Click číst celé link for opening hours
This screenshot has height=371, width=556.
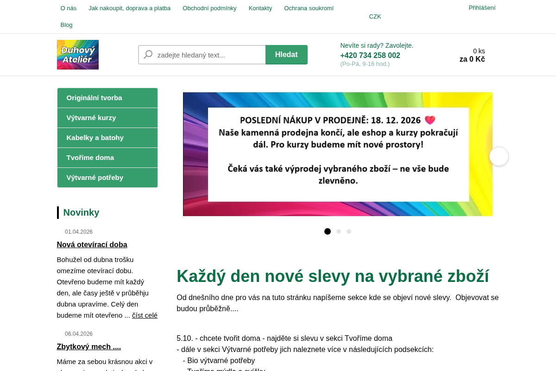point(145,315)
